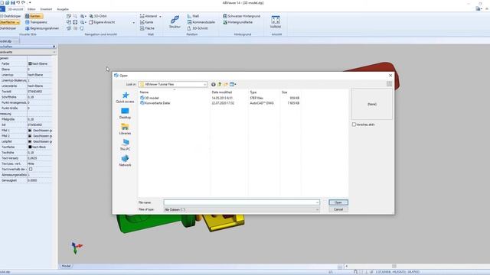Image resolution: width=490 pixels, height=275 pixels.
Task: Open Eigene Ansicht custom view
Action: point(102,22)
